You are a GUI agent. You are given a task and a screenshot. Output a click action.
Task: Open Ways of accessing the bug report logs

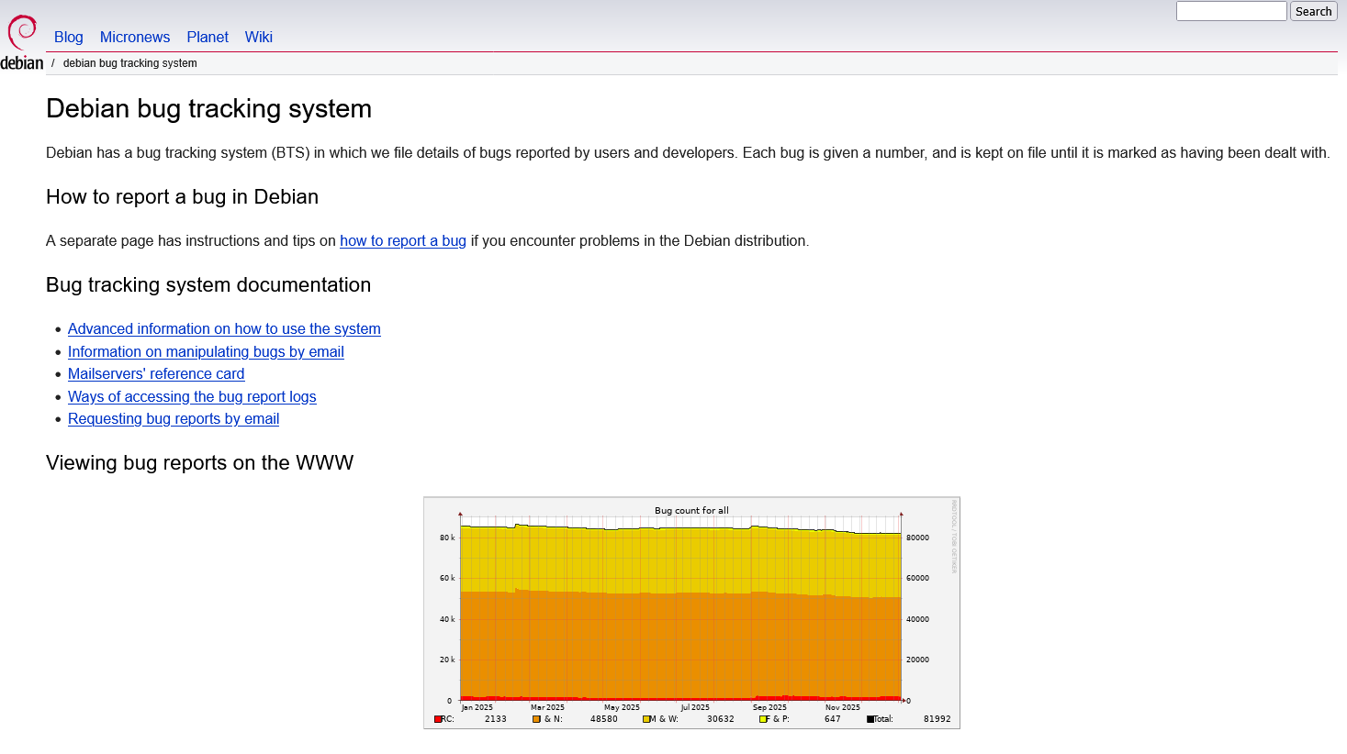pyautogui.click(x=192, y=396)
